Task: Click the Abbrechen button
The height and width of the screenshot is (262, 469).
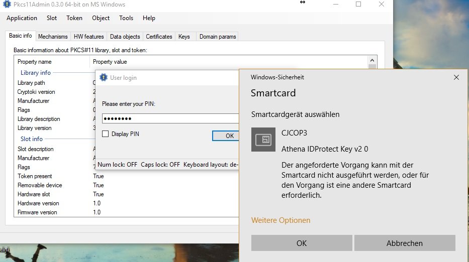Action: pos(404,243)
